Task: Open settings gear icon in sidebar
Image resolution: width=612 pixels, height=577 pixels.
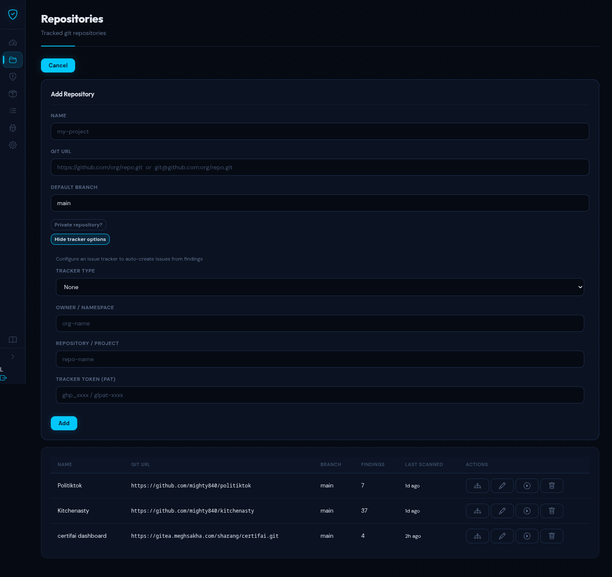Action: tap(13, 145)
